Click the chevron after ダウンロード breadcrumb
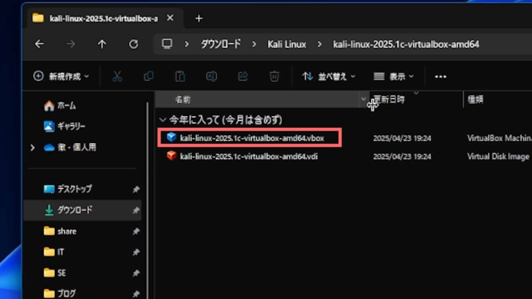 pyautogui.click(x=254, y=44)
